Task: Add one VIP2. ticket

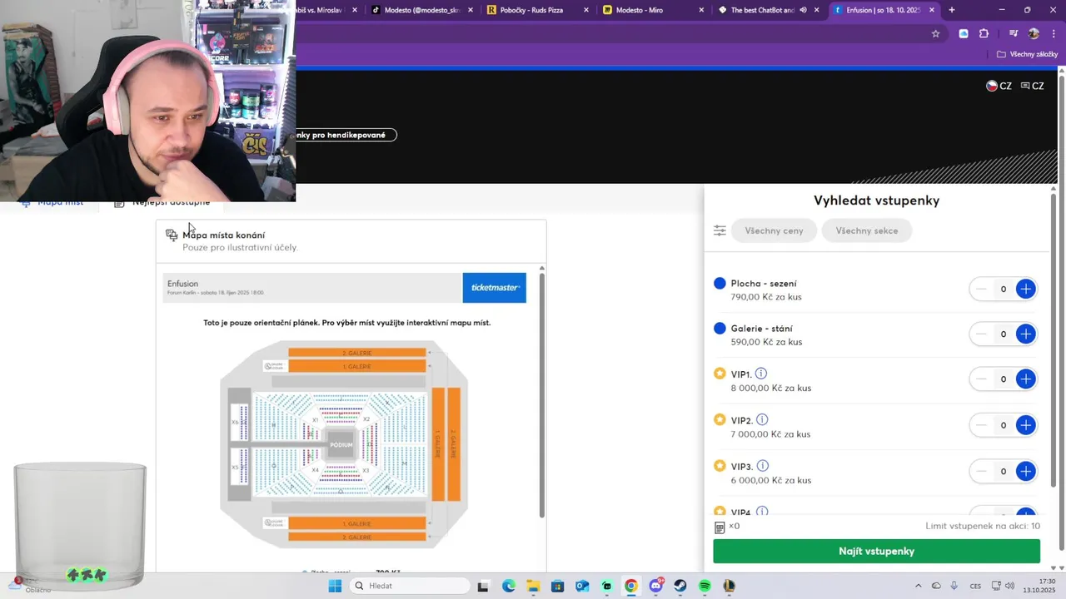Action: (1025, 425)
